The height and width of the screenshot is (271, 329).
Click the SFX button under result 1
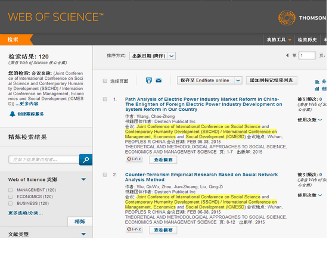(x=135, y=159)
